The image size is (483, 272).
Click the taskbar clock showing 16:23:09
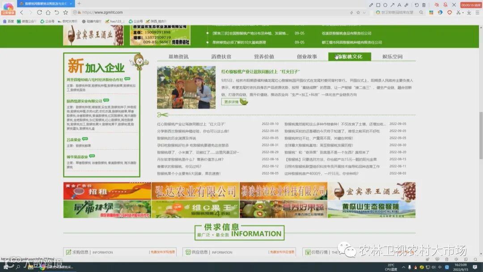pos(461,267)
